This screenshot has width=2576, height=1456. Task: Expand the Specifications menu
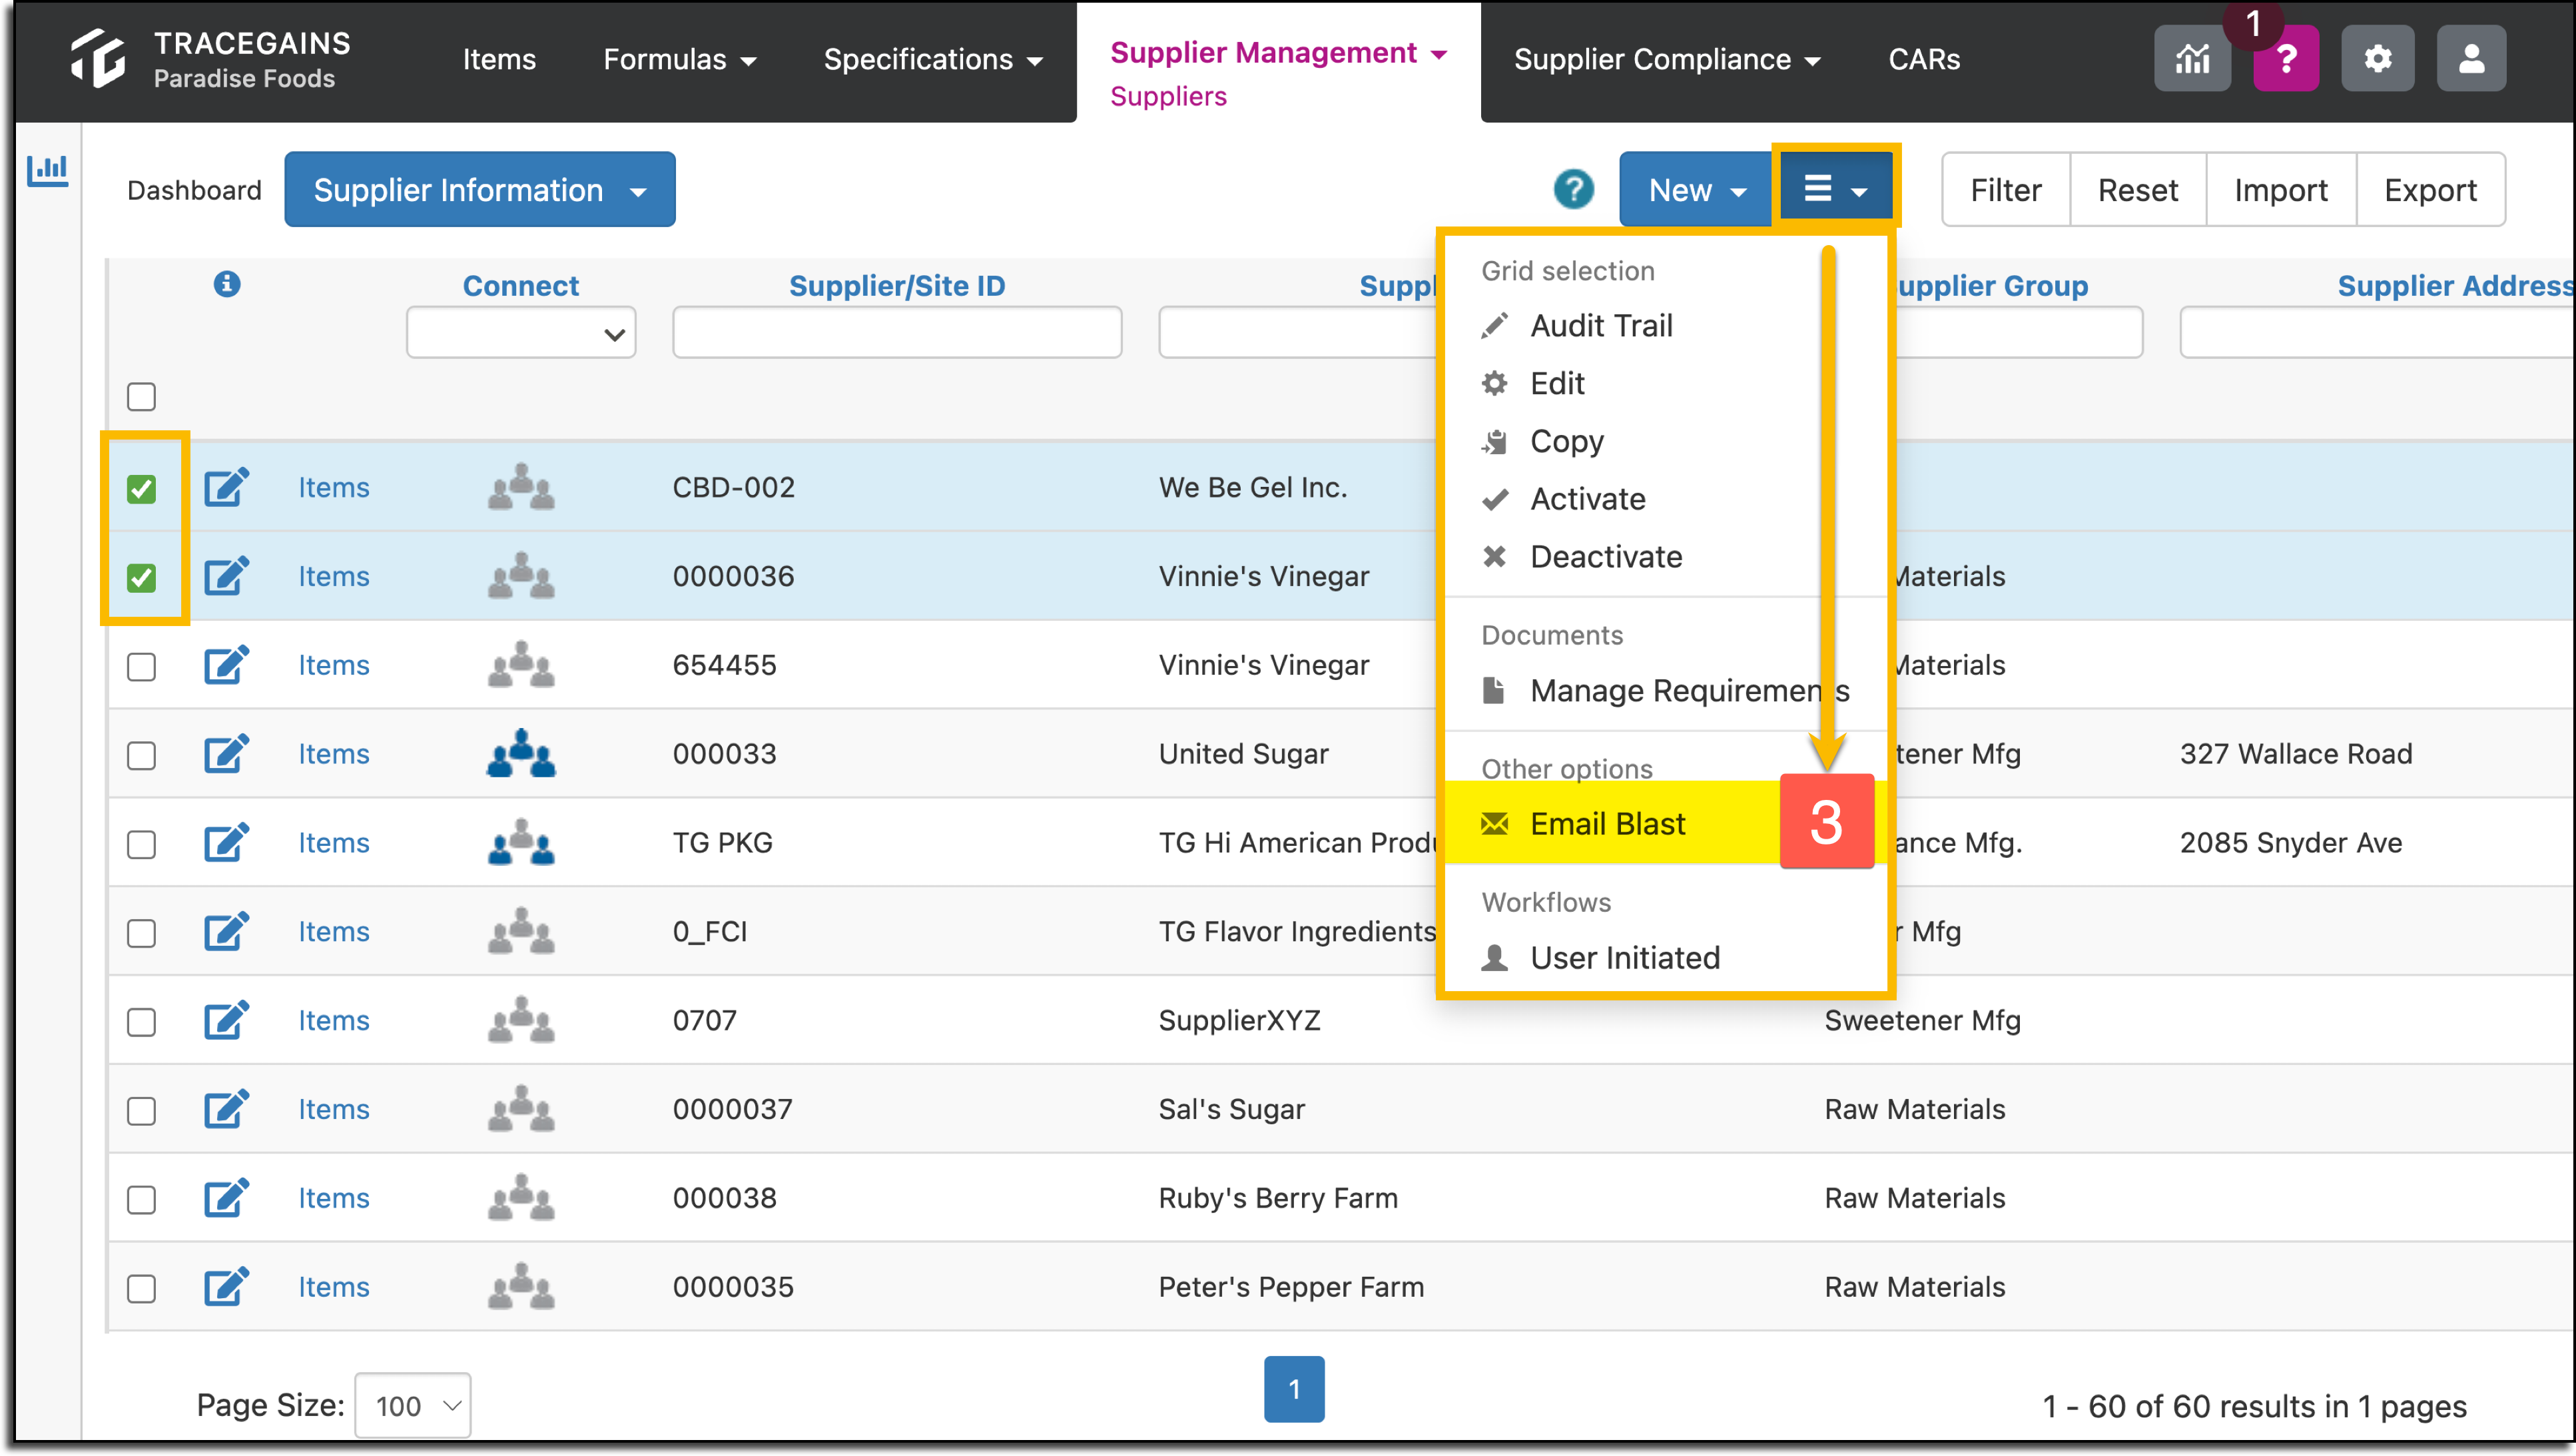(933, 59)
